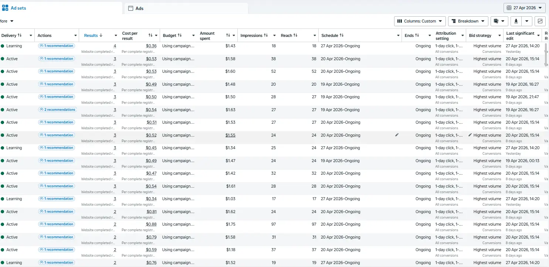Screen dimensions: 549x267
Task: Open the Last significant edit column options arrow
Action: point(538,35)
